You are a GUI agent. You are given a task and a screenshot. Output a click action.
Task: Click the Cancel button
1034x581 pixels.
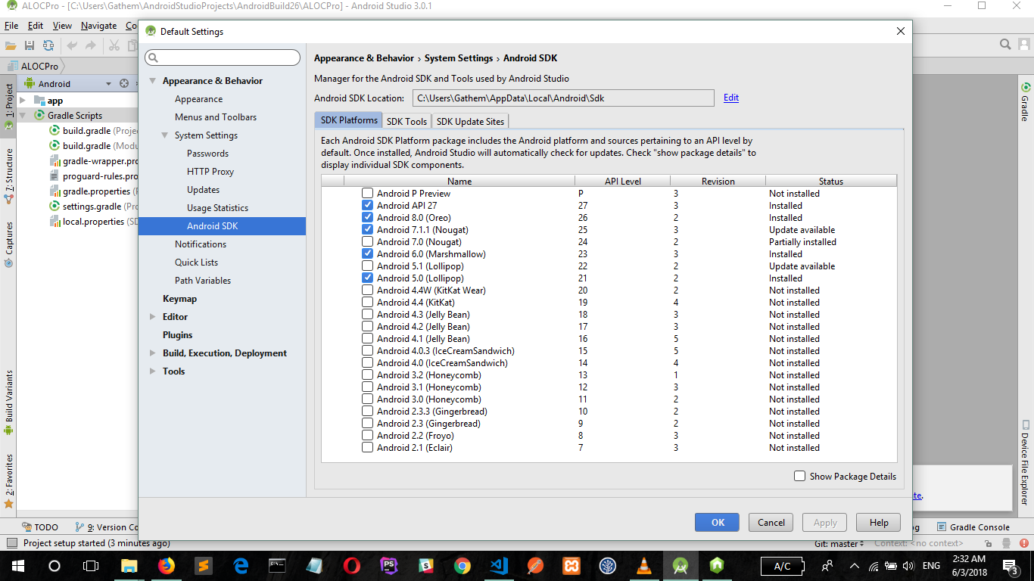click(x=771, y=522)
